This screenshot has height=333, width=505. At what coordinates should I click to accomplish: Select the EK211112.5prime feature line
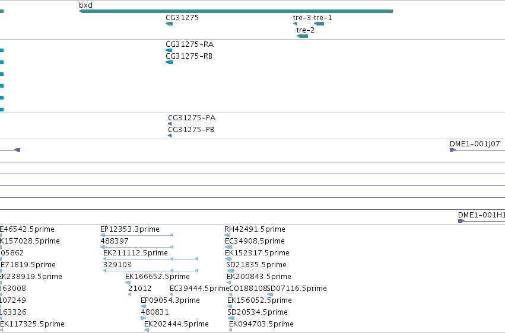(x=150, y=259)
